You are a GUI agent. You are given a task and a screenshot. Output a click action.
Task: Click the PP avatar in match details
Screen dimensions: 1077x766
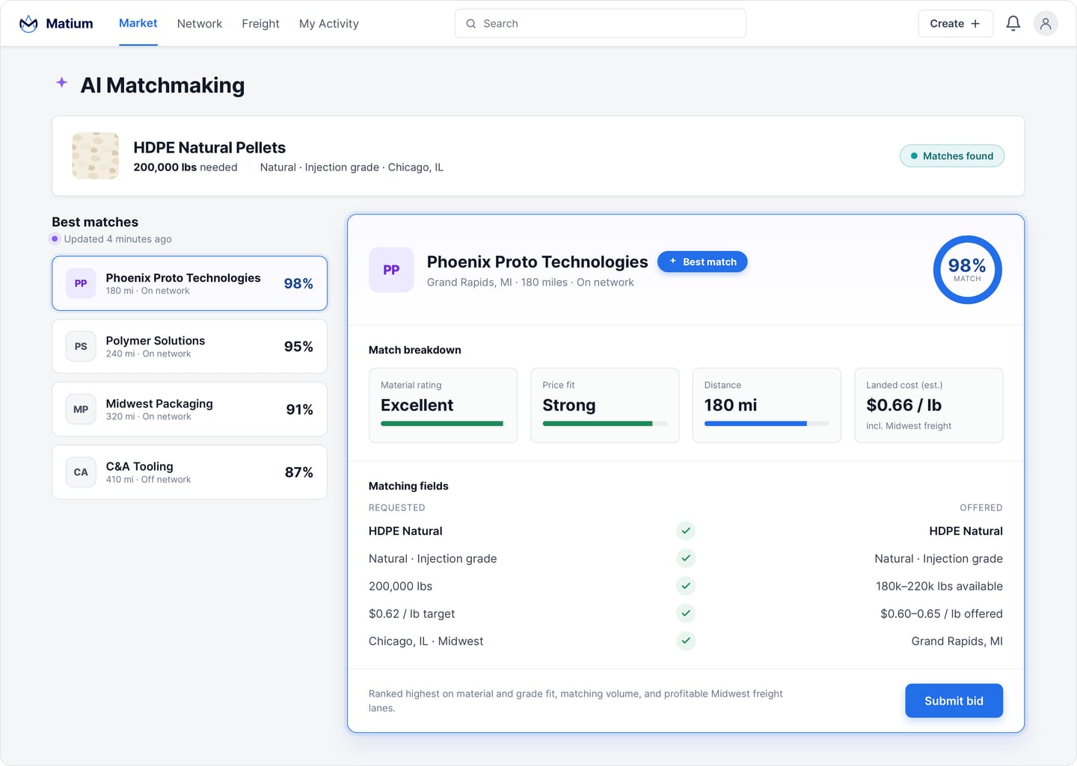tap(391, 270)
